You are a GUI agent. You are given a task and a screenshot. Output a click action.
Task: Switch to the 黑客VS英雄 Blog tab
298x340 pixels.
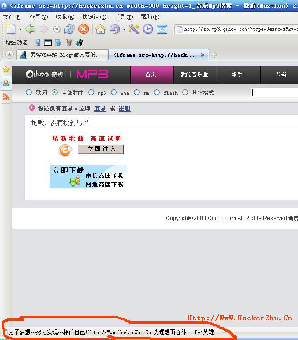pyautogui.click(x=63, y=55)
